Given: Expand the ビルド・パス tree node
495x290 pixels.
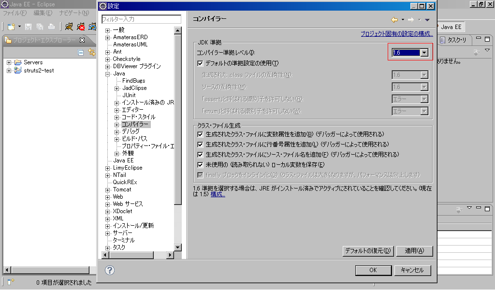Looking at the screenshot, I should click(x=117, y=140).
